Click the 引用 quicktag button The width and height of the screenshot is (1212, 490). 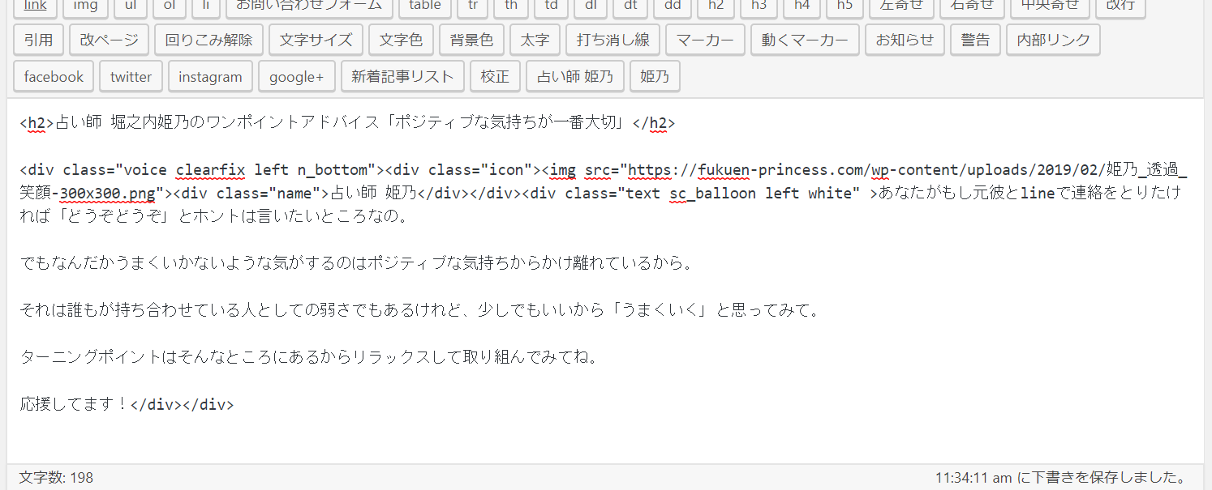point(38,40)
